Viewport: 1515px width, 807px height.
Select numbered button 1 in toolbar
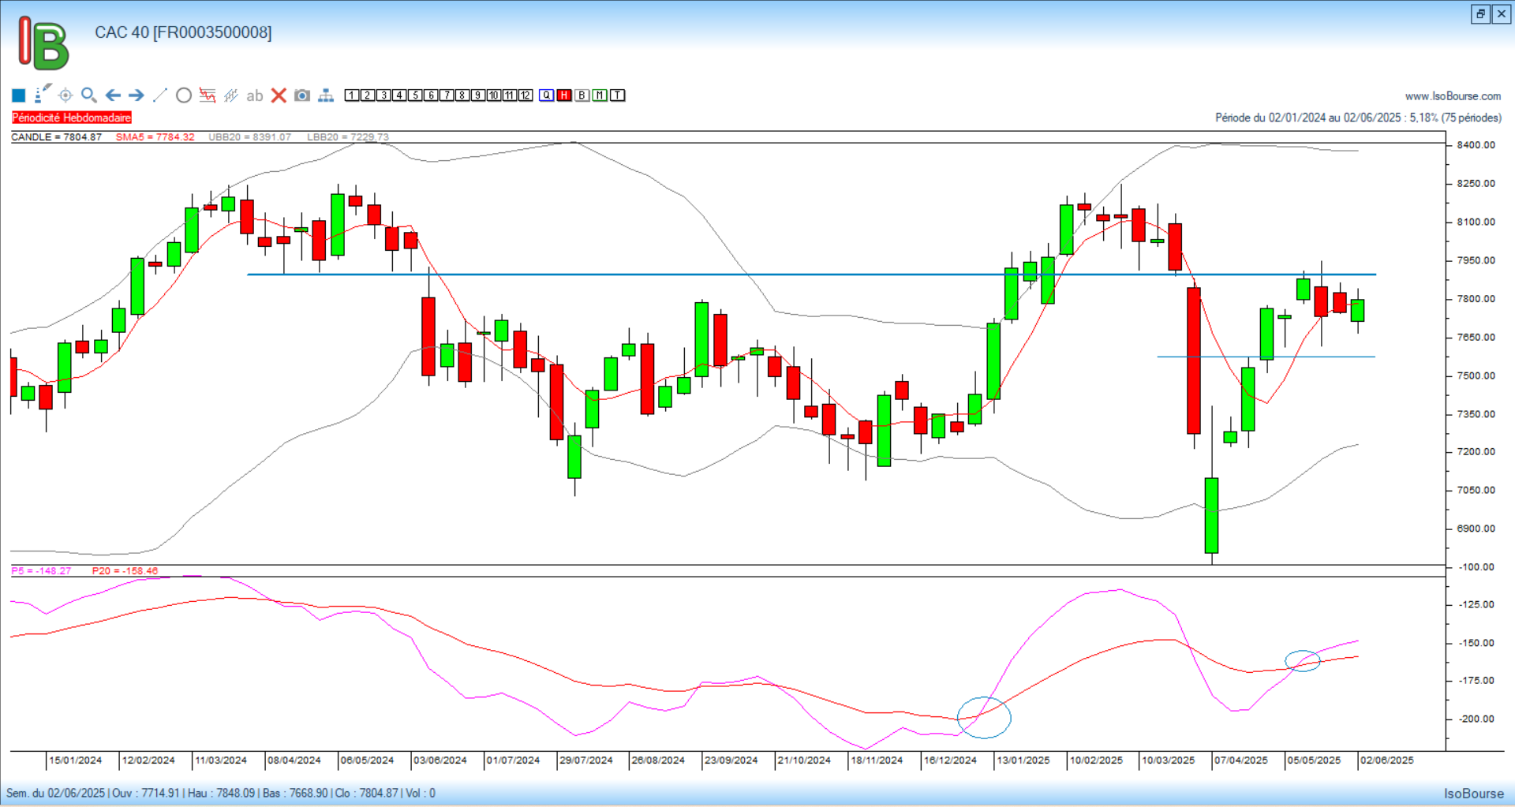click(x=352, y=95)
